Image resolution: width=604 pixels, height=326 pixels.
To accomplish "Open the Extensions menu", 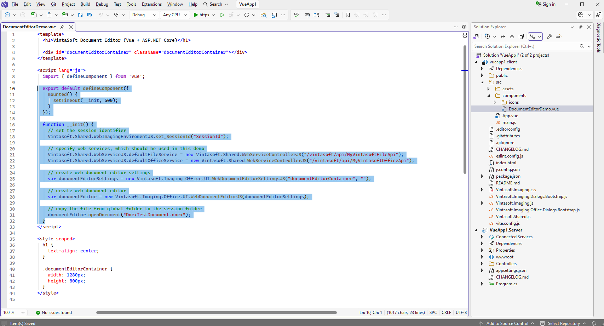I will point(151,4).
